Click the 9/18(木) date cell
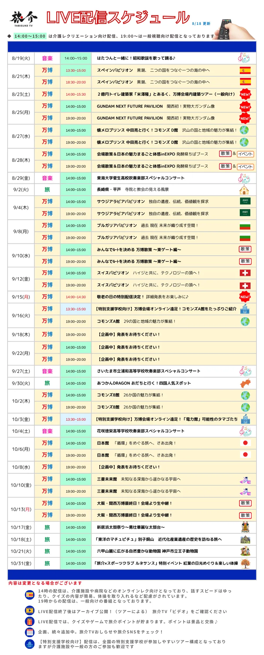 pos(21,335)
